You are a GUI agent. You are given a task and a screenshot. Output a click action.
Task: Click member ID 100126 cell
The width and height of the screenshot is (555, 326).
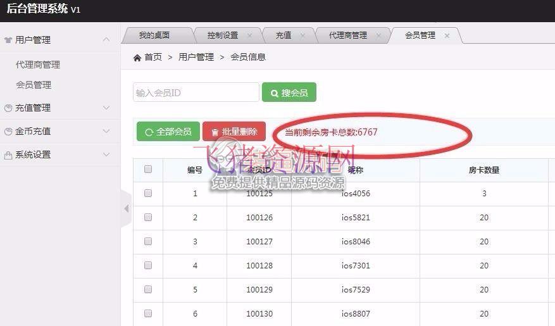(x=259, y=218)
